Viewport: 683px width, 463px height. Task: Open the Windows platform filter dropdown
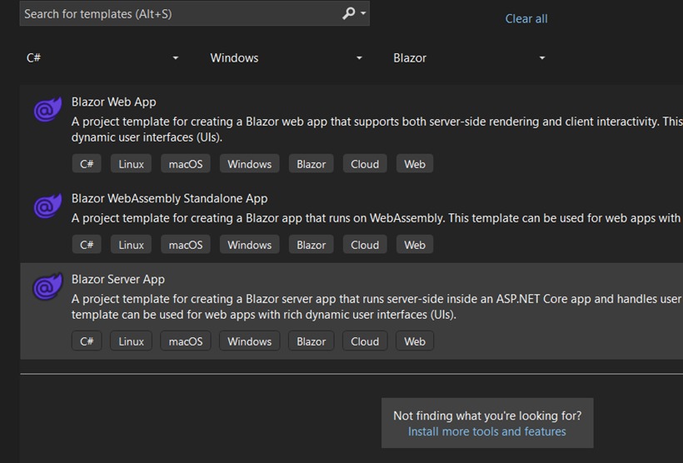pos(286,58)
